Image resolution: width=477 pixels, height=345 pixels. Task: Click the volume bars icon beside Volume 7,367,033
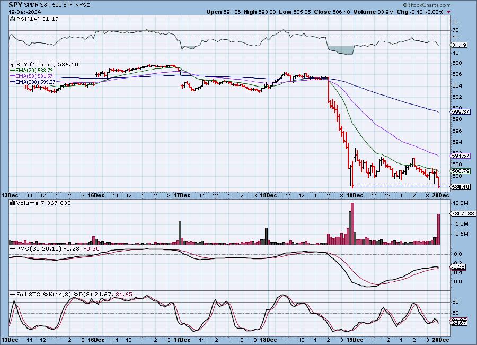(13, 203)
